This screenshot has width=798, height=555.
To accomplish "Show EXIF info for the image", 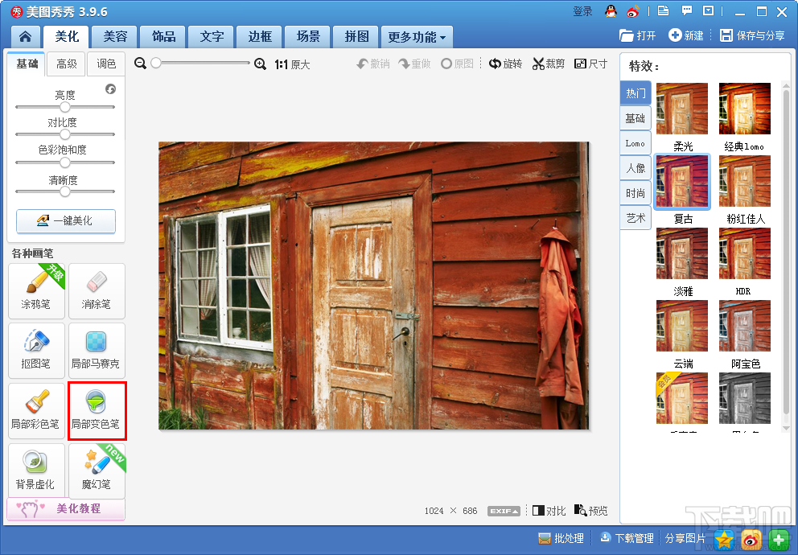I will (504, 511).
